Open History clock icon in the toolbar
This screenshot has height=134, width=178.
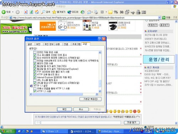(x=83, y=12)
